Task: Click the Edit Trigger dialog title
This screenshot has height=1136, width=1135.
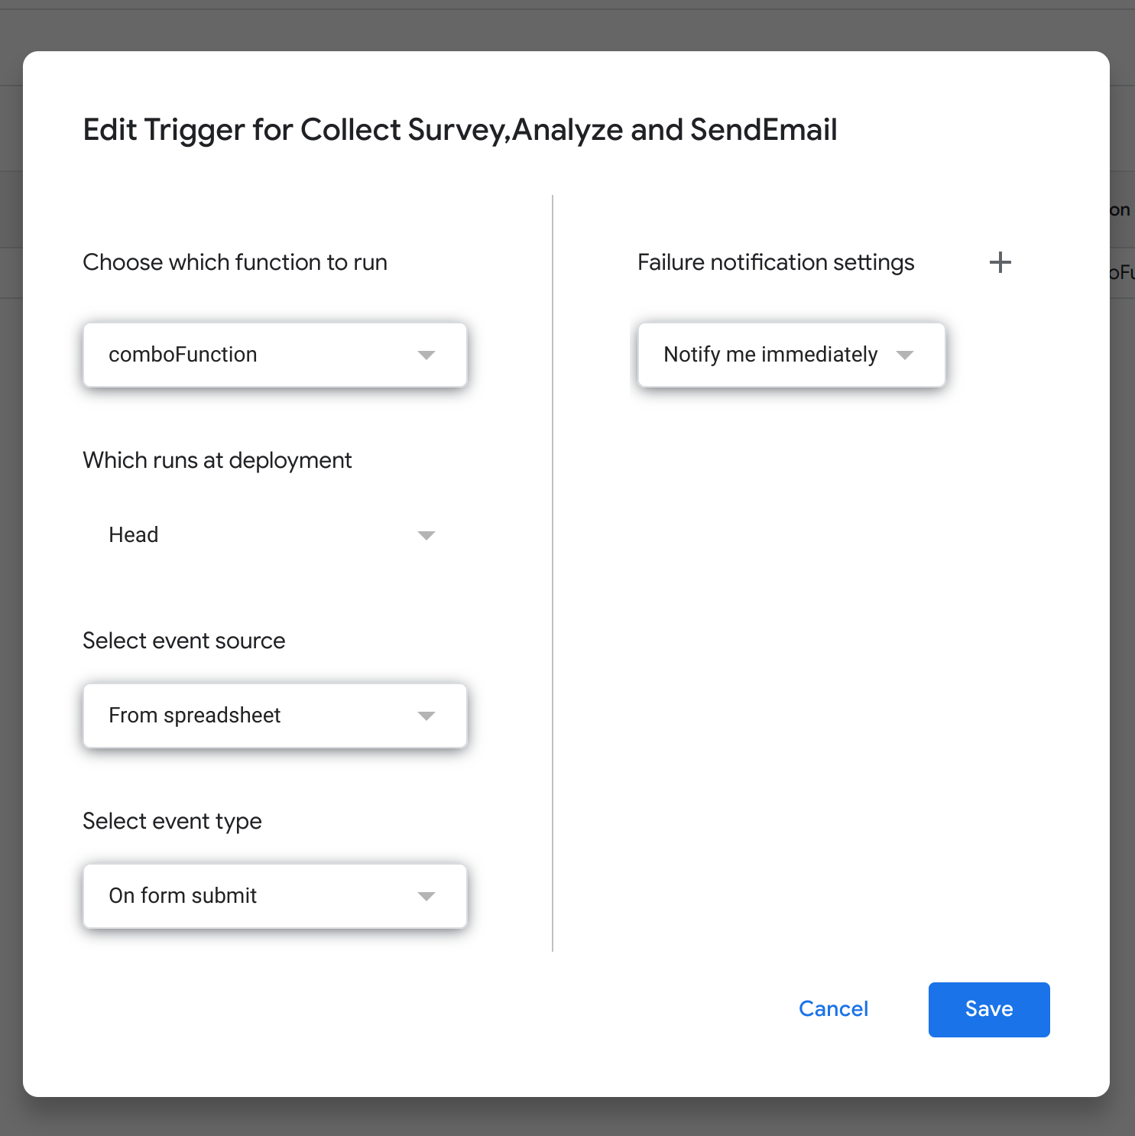Action: click(x=459, y=130)
